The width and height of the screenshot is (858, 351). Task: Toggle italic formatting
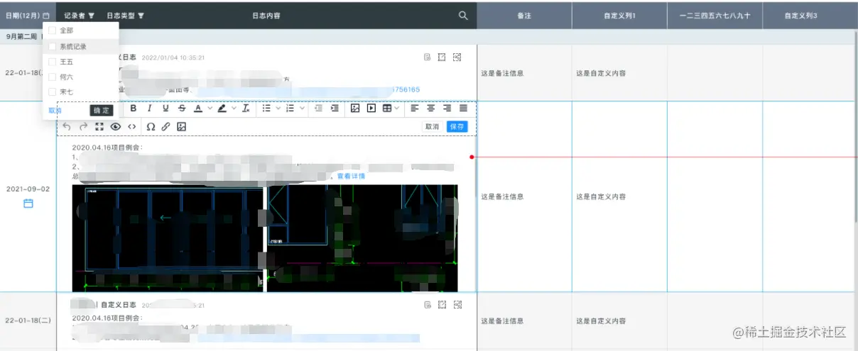(x=149, y=108)
